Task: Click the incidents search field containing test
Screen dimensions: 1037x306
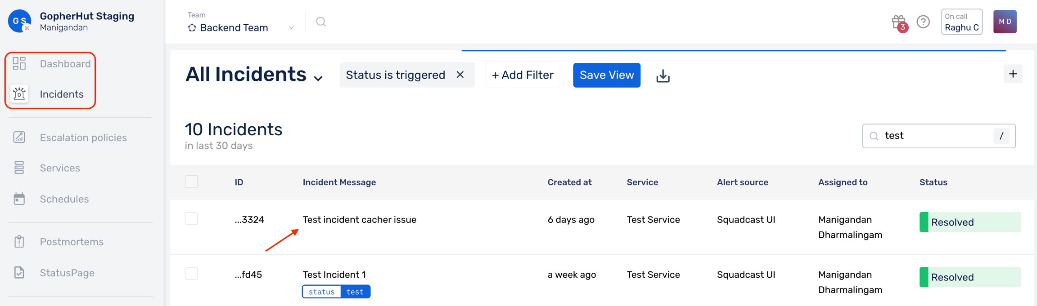Action: click(x=939, y=136)
